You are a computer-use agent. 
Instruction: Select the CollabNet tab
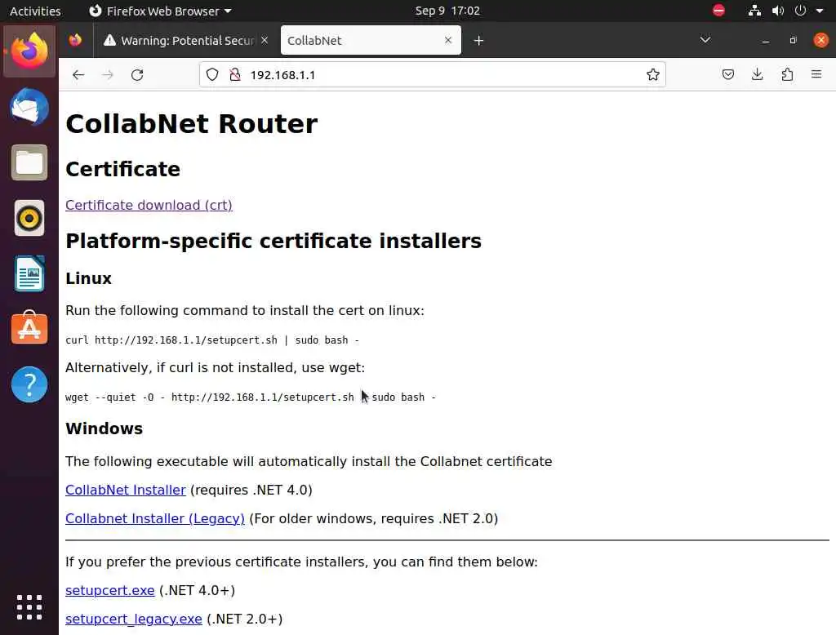tap(371, 41)
